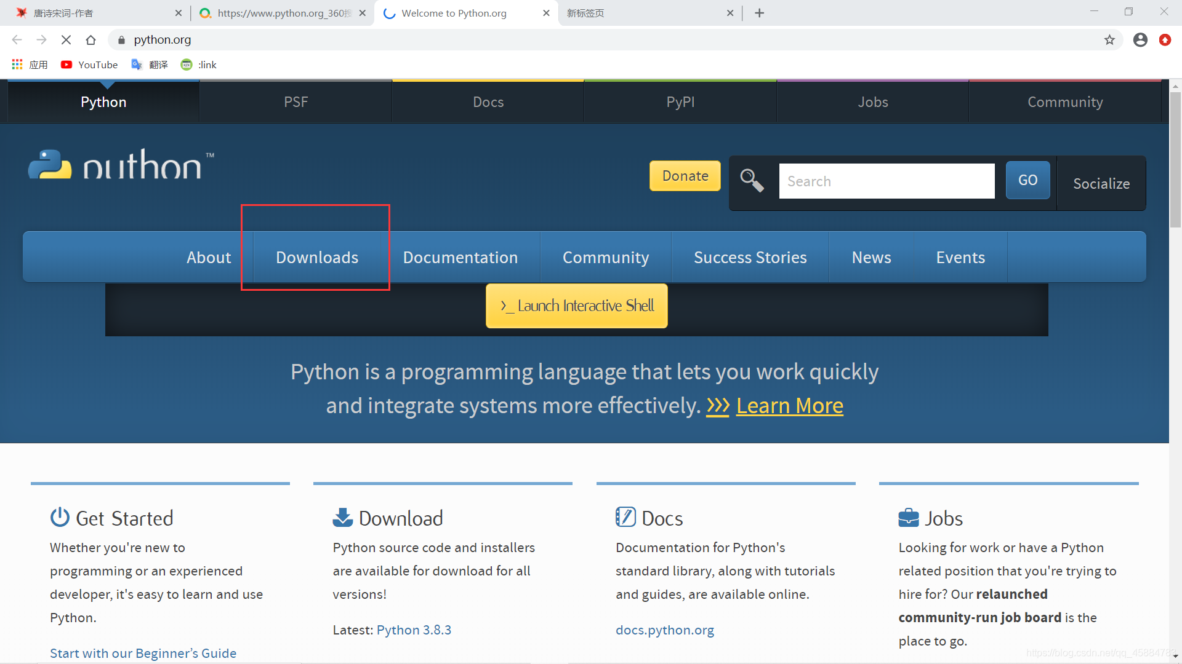Open the Downloads navigation menu item
The image size is (1182, 664).
[x=316, y=257]
